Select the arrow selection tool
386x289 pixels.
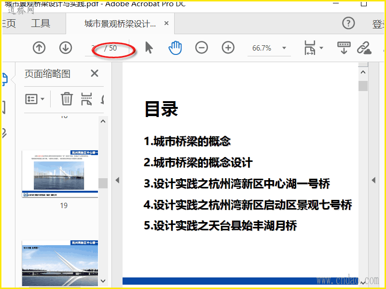[149, 48]
